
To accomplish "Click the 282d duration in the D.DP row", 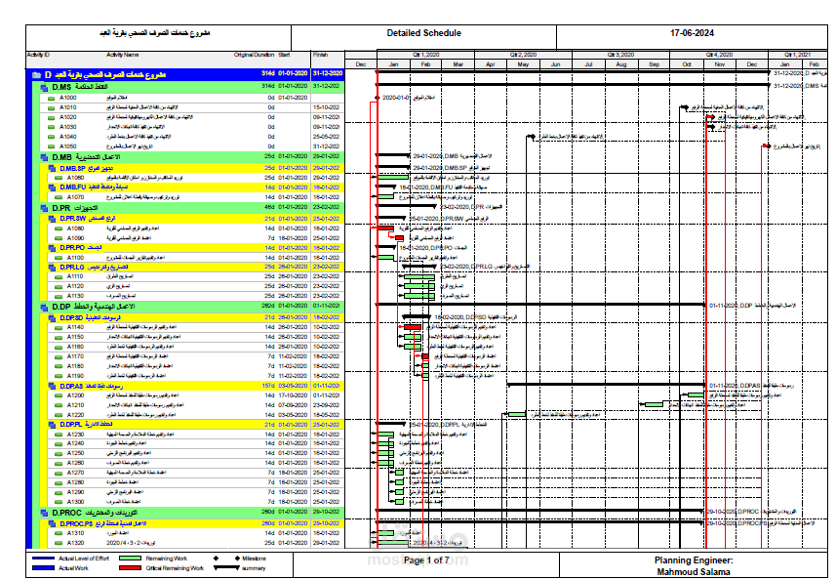I will [x=268, y=307].
